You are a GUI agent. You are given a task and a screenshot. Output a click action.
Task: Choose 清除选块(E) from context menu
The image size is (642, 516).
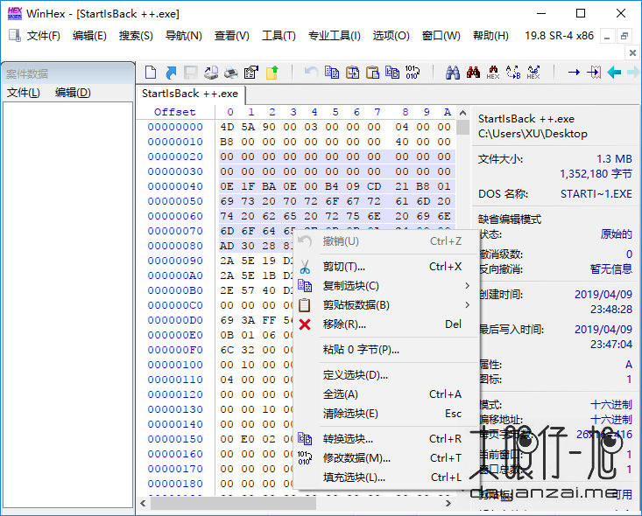[x=386, y=414]
